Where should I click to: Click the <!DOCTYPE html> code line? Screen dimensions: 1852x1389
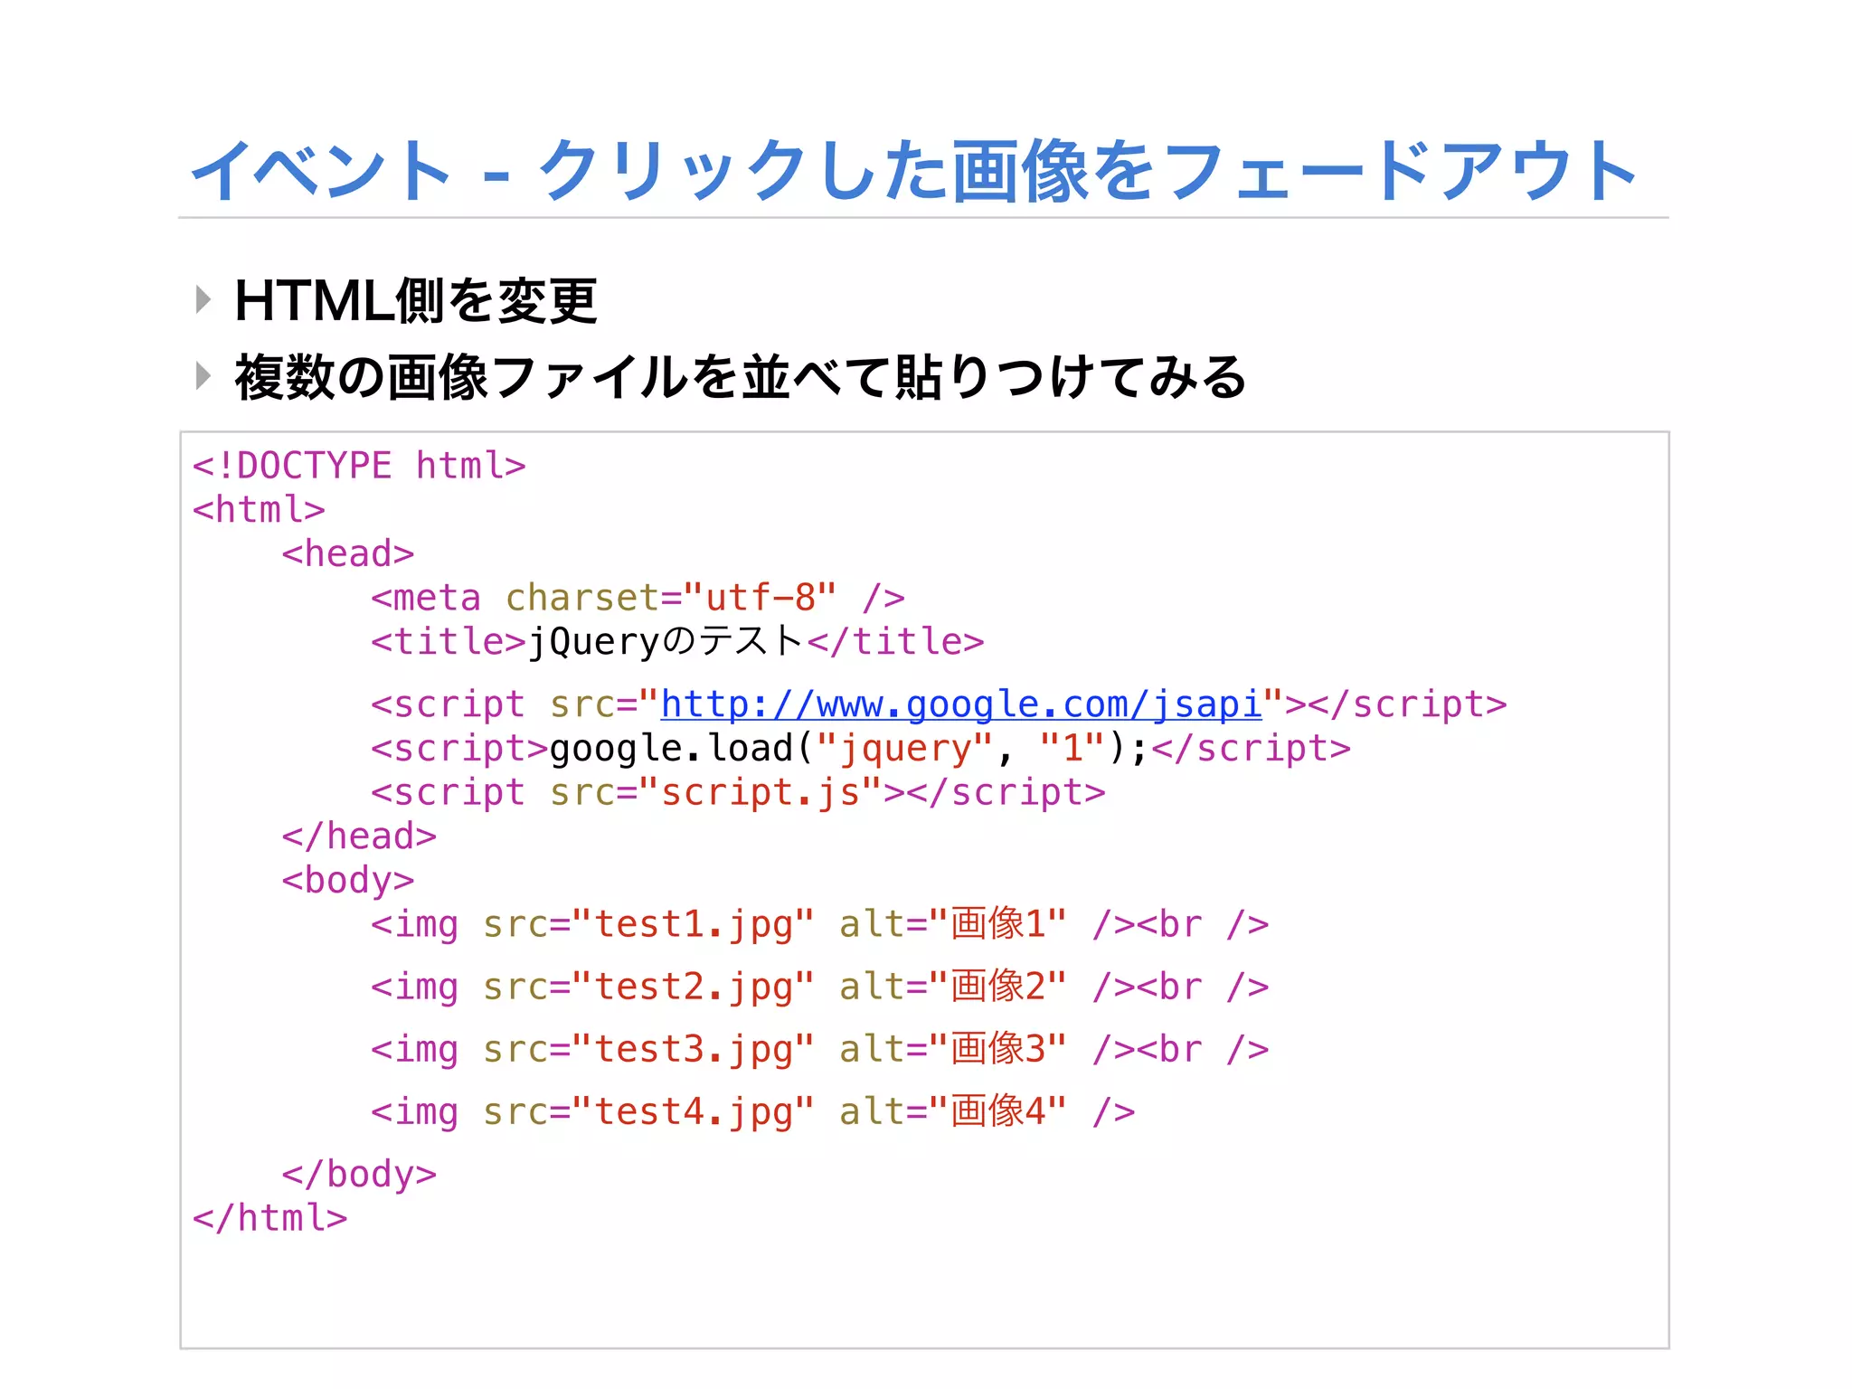point(359,467)
